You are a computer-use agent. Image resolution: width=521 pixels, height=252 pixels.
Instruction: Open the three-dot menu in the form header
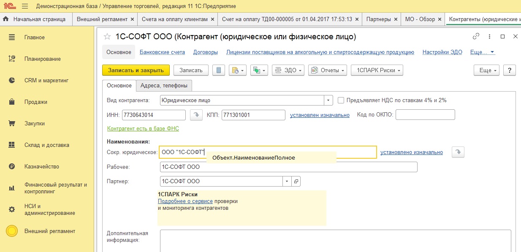(x=489, y=37)
